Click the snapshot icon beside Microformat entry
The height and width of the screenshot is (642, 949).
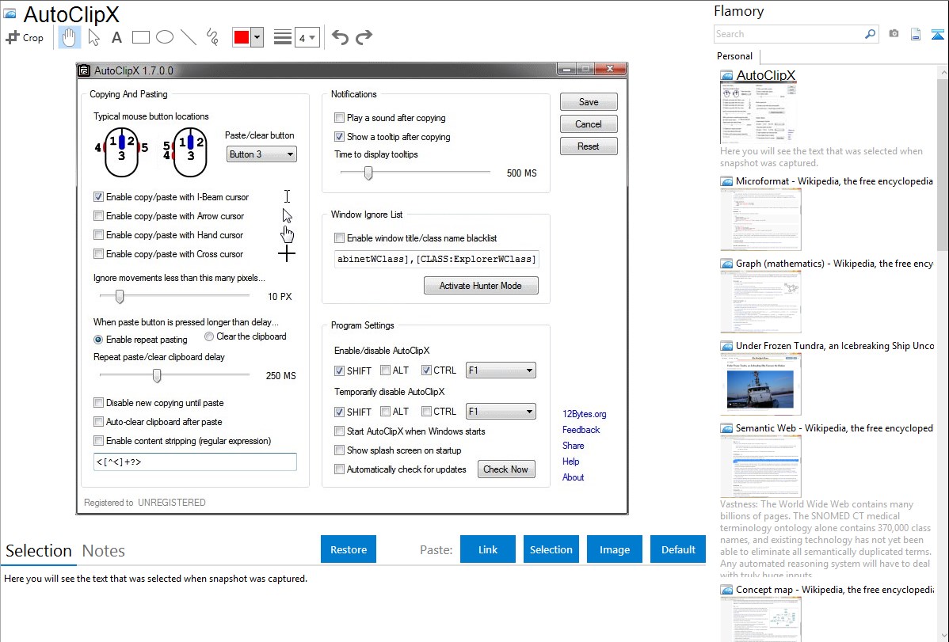pos(726,181)
